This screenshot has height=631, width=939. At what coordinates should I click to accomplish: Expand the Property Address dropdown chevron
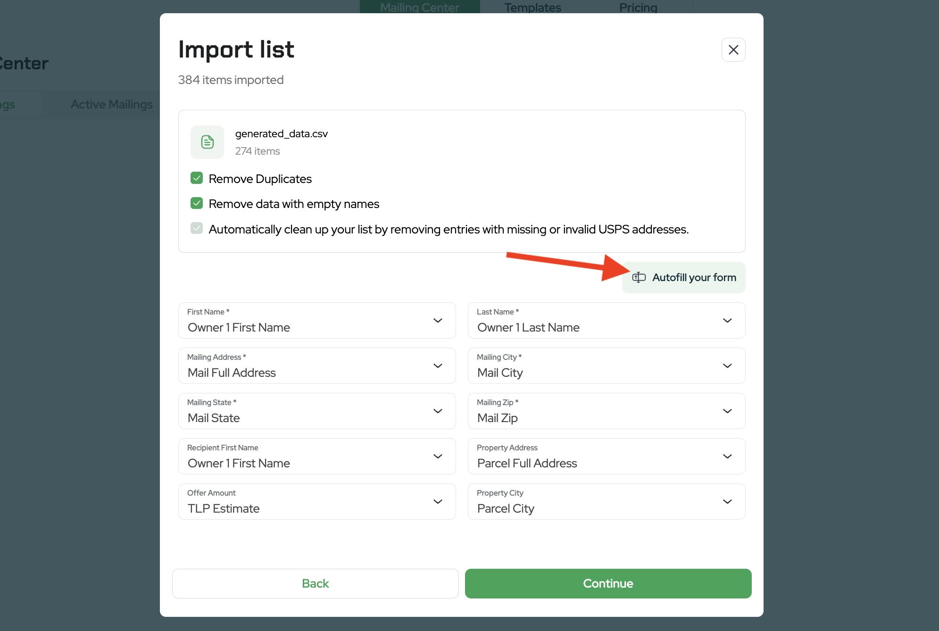[727, 457]
